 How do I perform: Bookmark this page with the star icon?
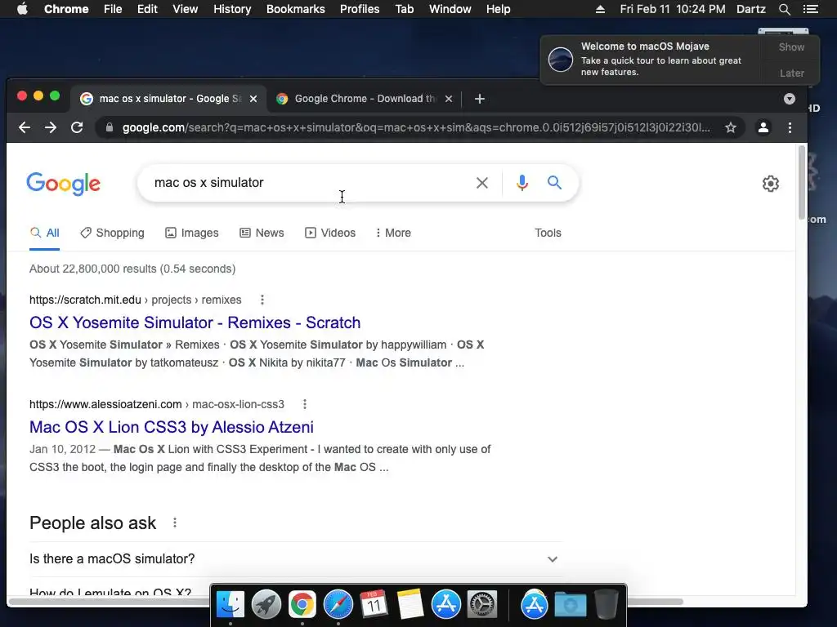[x=730, y=127]
